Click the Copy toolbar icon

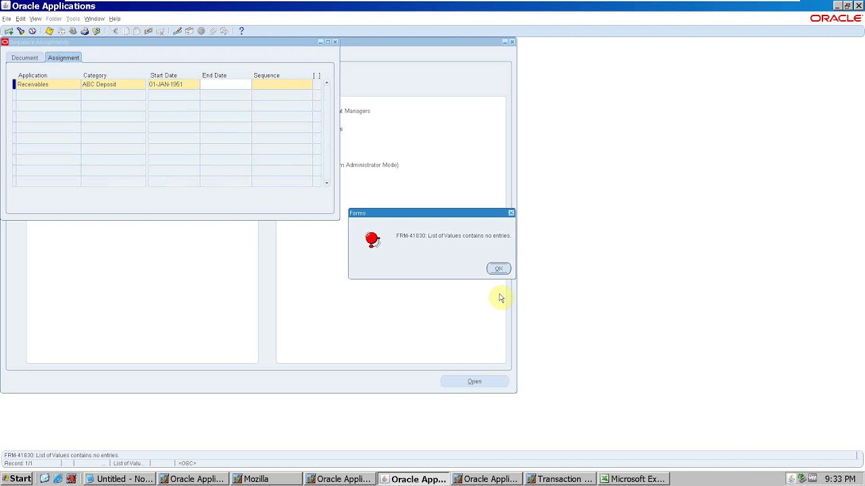tap(126, 31)
